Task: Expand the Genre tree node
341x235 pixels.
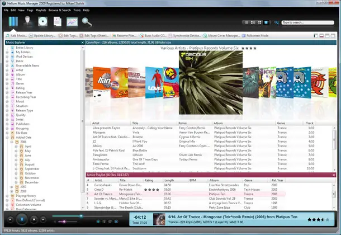Action: click(x=7, y=83)
